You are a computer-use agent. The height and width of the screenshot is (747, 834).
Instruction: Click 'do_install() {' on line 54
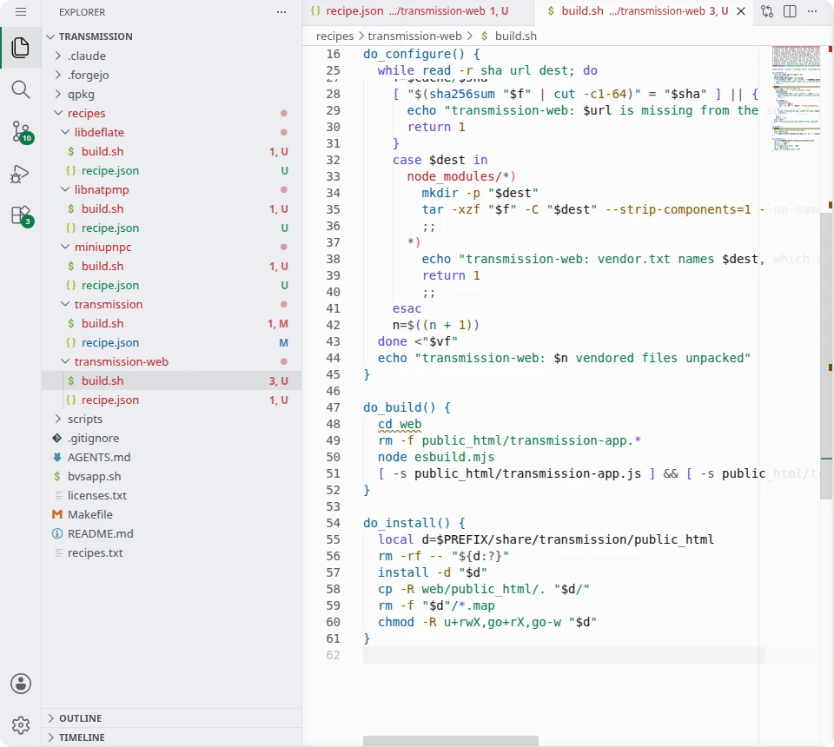(414, 523)
